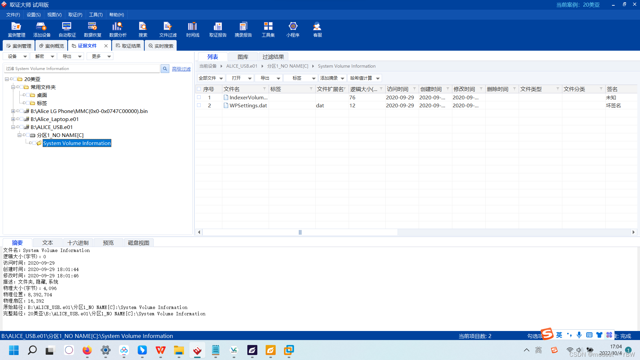640x360 pixels.
Task: Expand the B:\Alice_Laptop.e01 tree node
Action: pos(13,119)
